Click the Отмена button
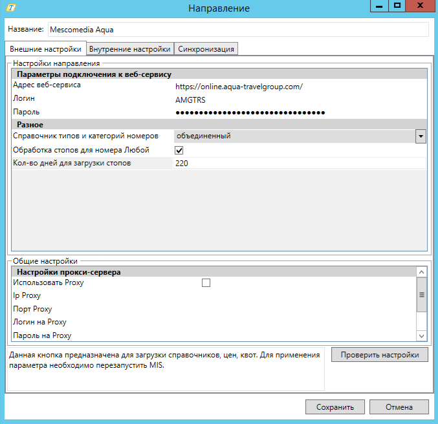Viewport: 438px width, 424px height. [399, 407]
